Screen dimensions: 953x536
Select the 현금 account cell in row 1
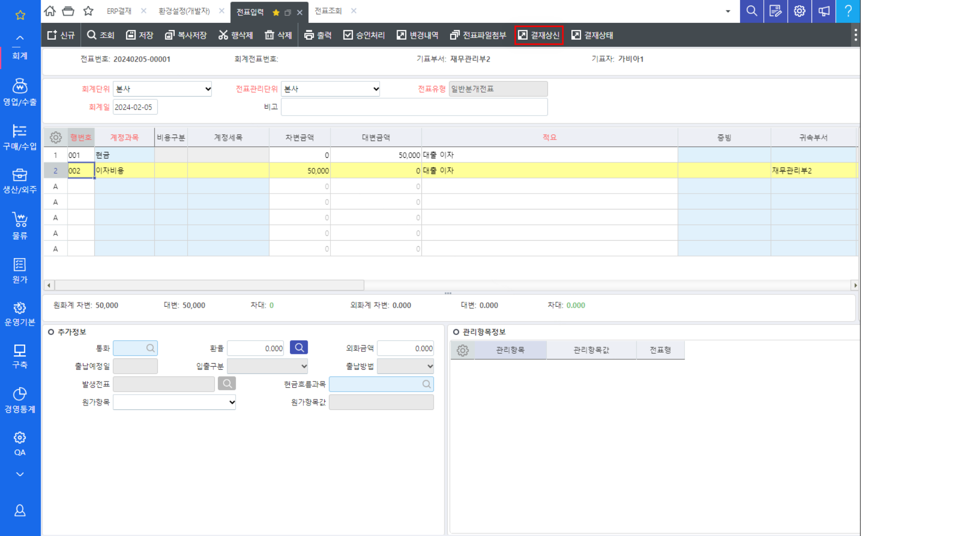124,155
